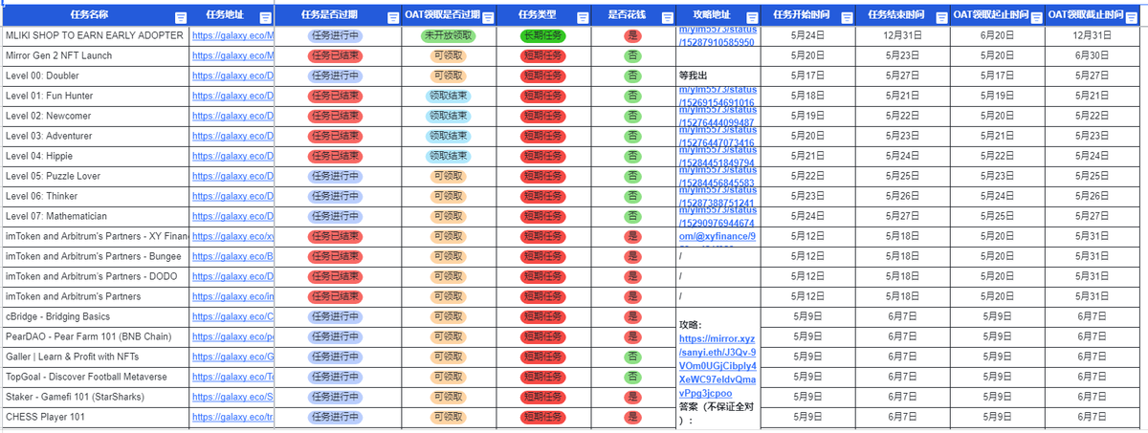Open guide link for Level 05: Puzzle Lover

coord(717,176)
